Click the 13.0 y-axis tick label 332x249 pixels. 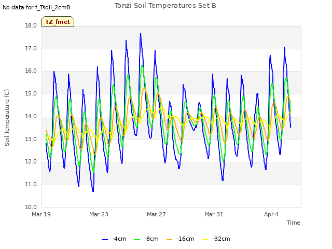(x=31, y=139)
